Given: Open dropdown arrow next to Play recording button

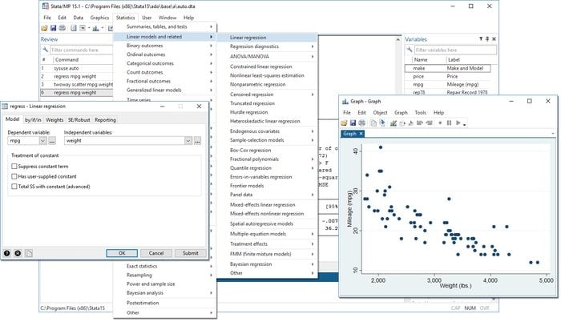Looking at the screenshot, I should [x=464, y=125].
